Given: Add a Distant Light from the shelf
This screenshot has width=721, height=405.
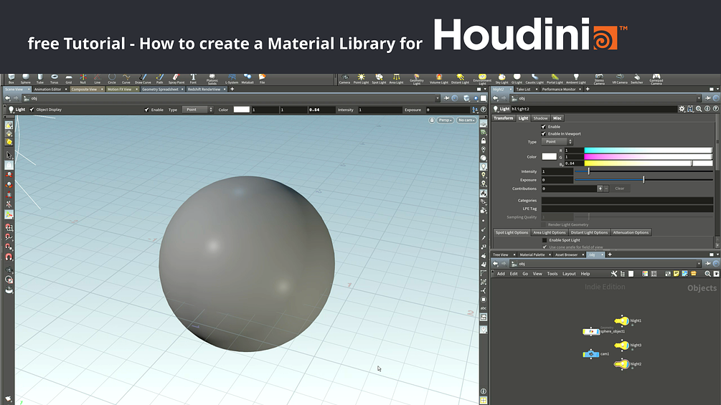Looking at the screenshot, I should (460, 79).
